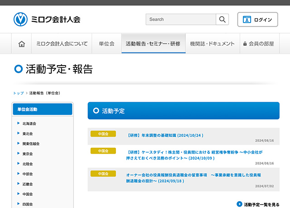Image resolution: width=290 pixels, height=208 pixels.
Task: Click into the Search input field
Action: tap(181, 19)
